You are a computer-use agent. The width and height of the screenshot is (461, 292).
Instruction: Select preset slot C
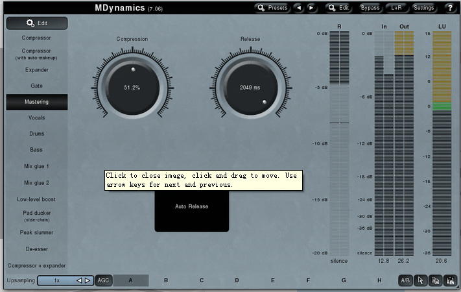(202, 280)
